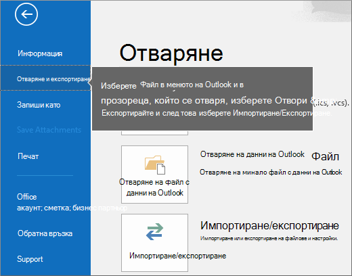Click the folder icon for Outlook data file
Screen dimensions: 352x276
coord(155,165)
